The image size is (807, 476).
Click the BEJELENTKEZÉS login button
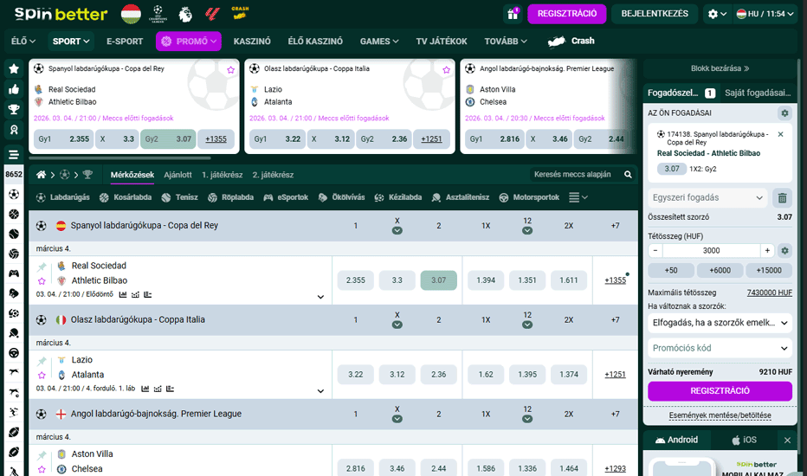654,14
